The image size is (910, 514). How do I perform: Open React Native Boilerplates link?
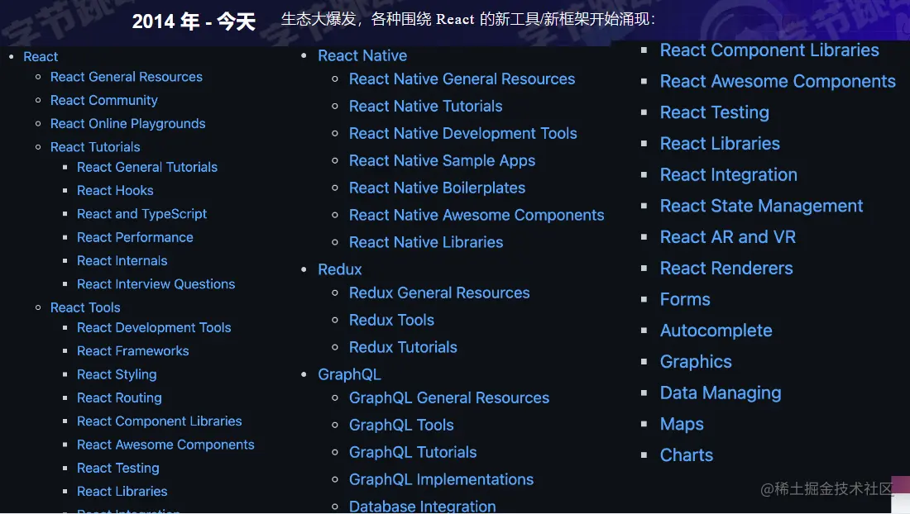coord(438,188)
